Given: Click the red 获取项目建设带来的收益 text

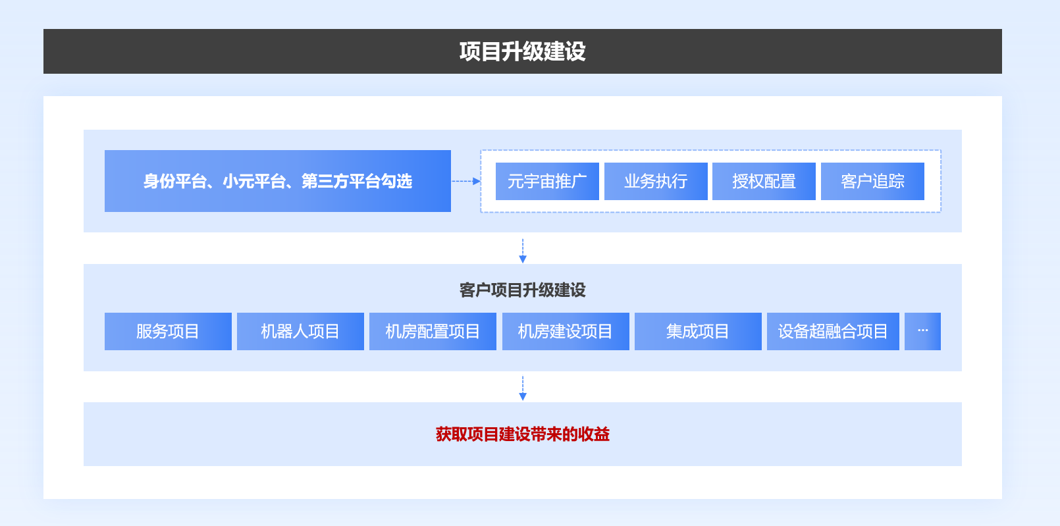Looking at the screenshot, I should (x=522, y=434).
